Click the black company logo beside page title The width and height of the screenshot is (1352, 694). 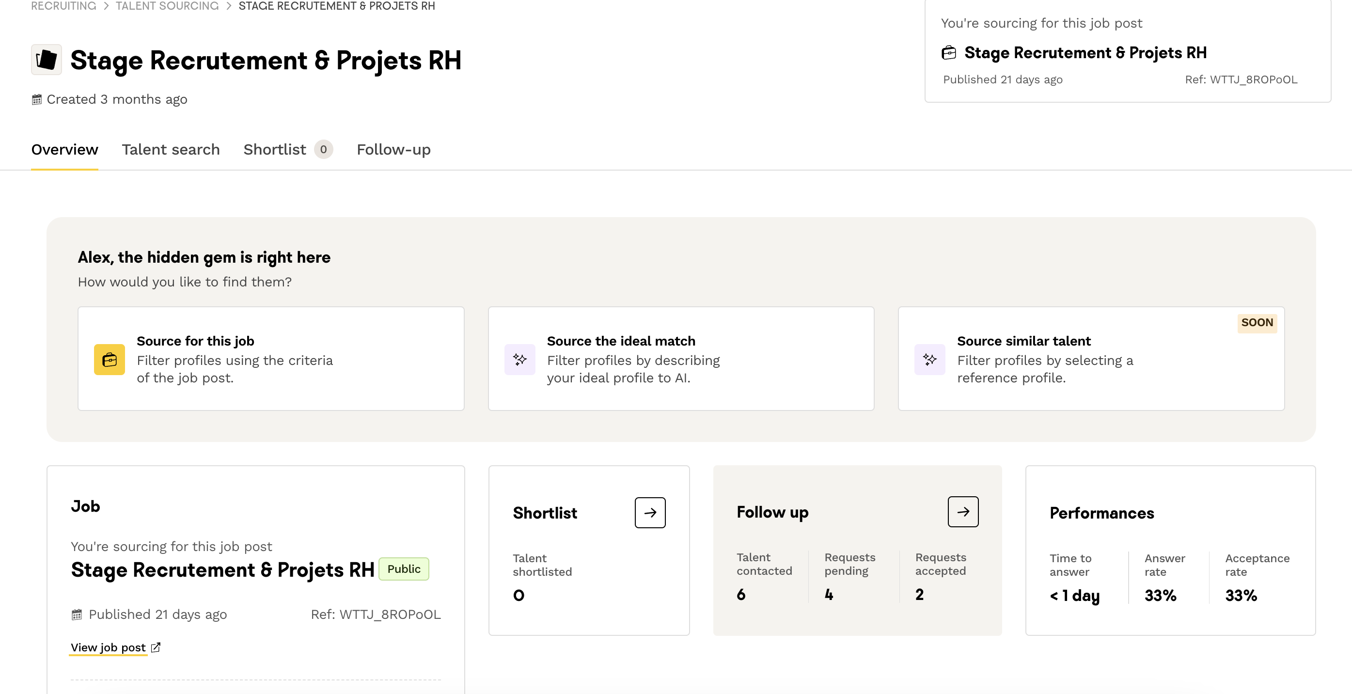click(x=46, y=60)
